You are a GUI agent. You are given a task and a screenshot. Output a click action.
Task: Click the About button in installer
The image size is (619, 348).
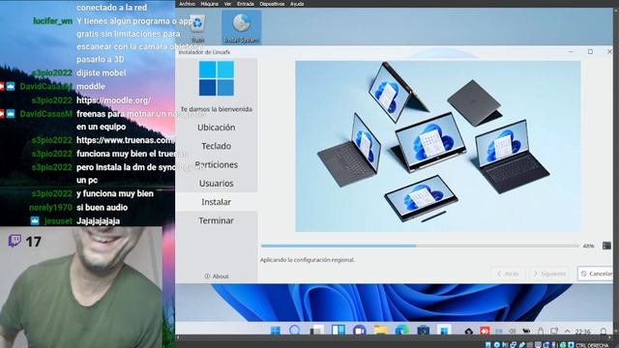pos(217,276)
